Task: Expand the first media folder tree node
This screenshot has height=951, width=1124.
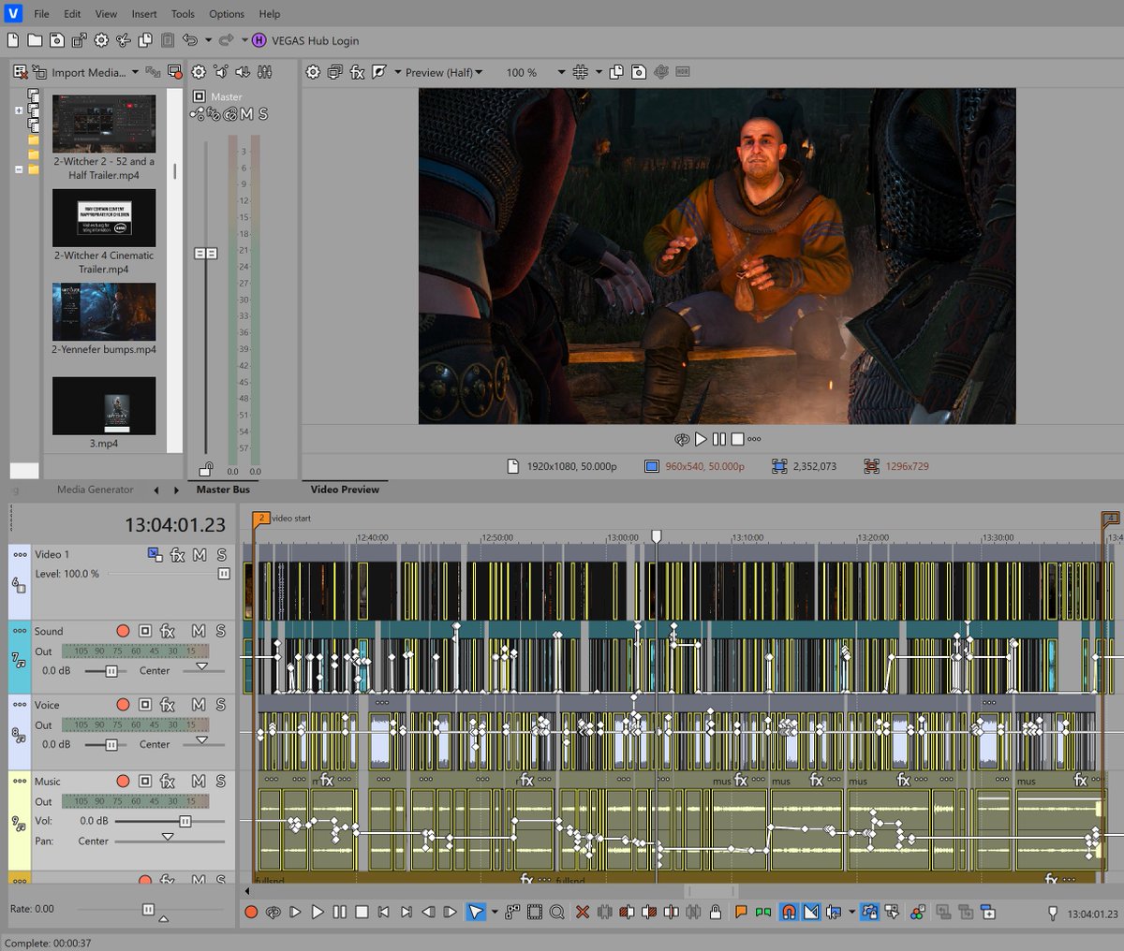Action: (x=19, y=110)
